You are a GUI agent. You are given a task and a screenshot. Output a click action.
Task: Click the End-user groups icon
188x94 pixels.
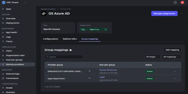tap(3, 60)
